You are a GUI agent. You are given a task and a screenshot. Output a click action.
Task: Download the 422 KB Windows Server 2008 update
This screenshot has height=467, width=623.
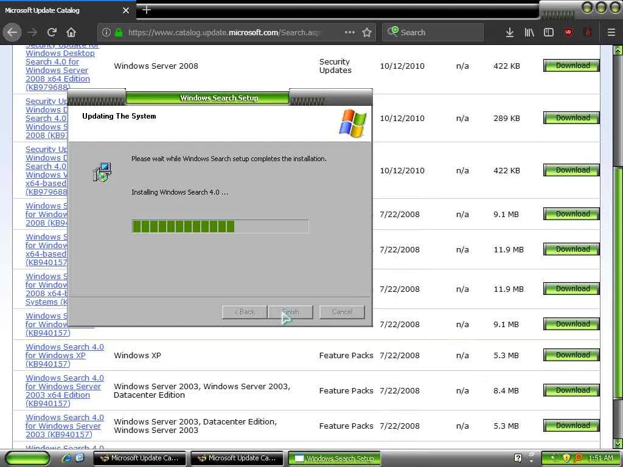pos(571,66)
